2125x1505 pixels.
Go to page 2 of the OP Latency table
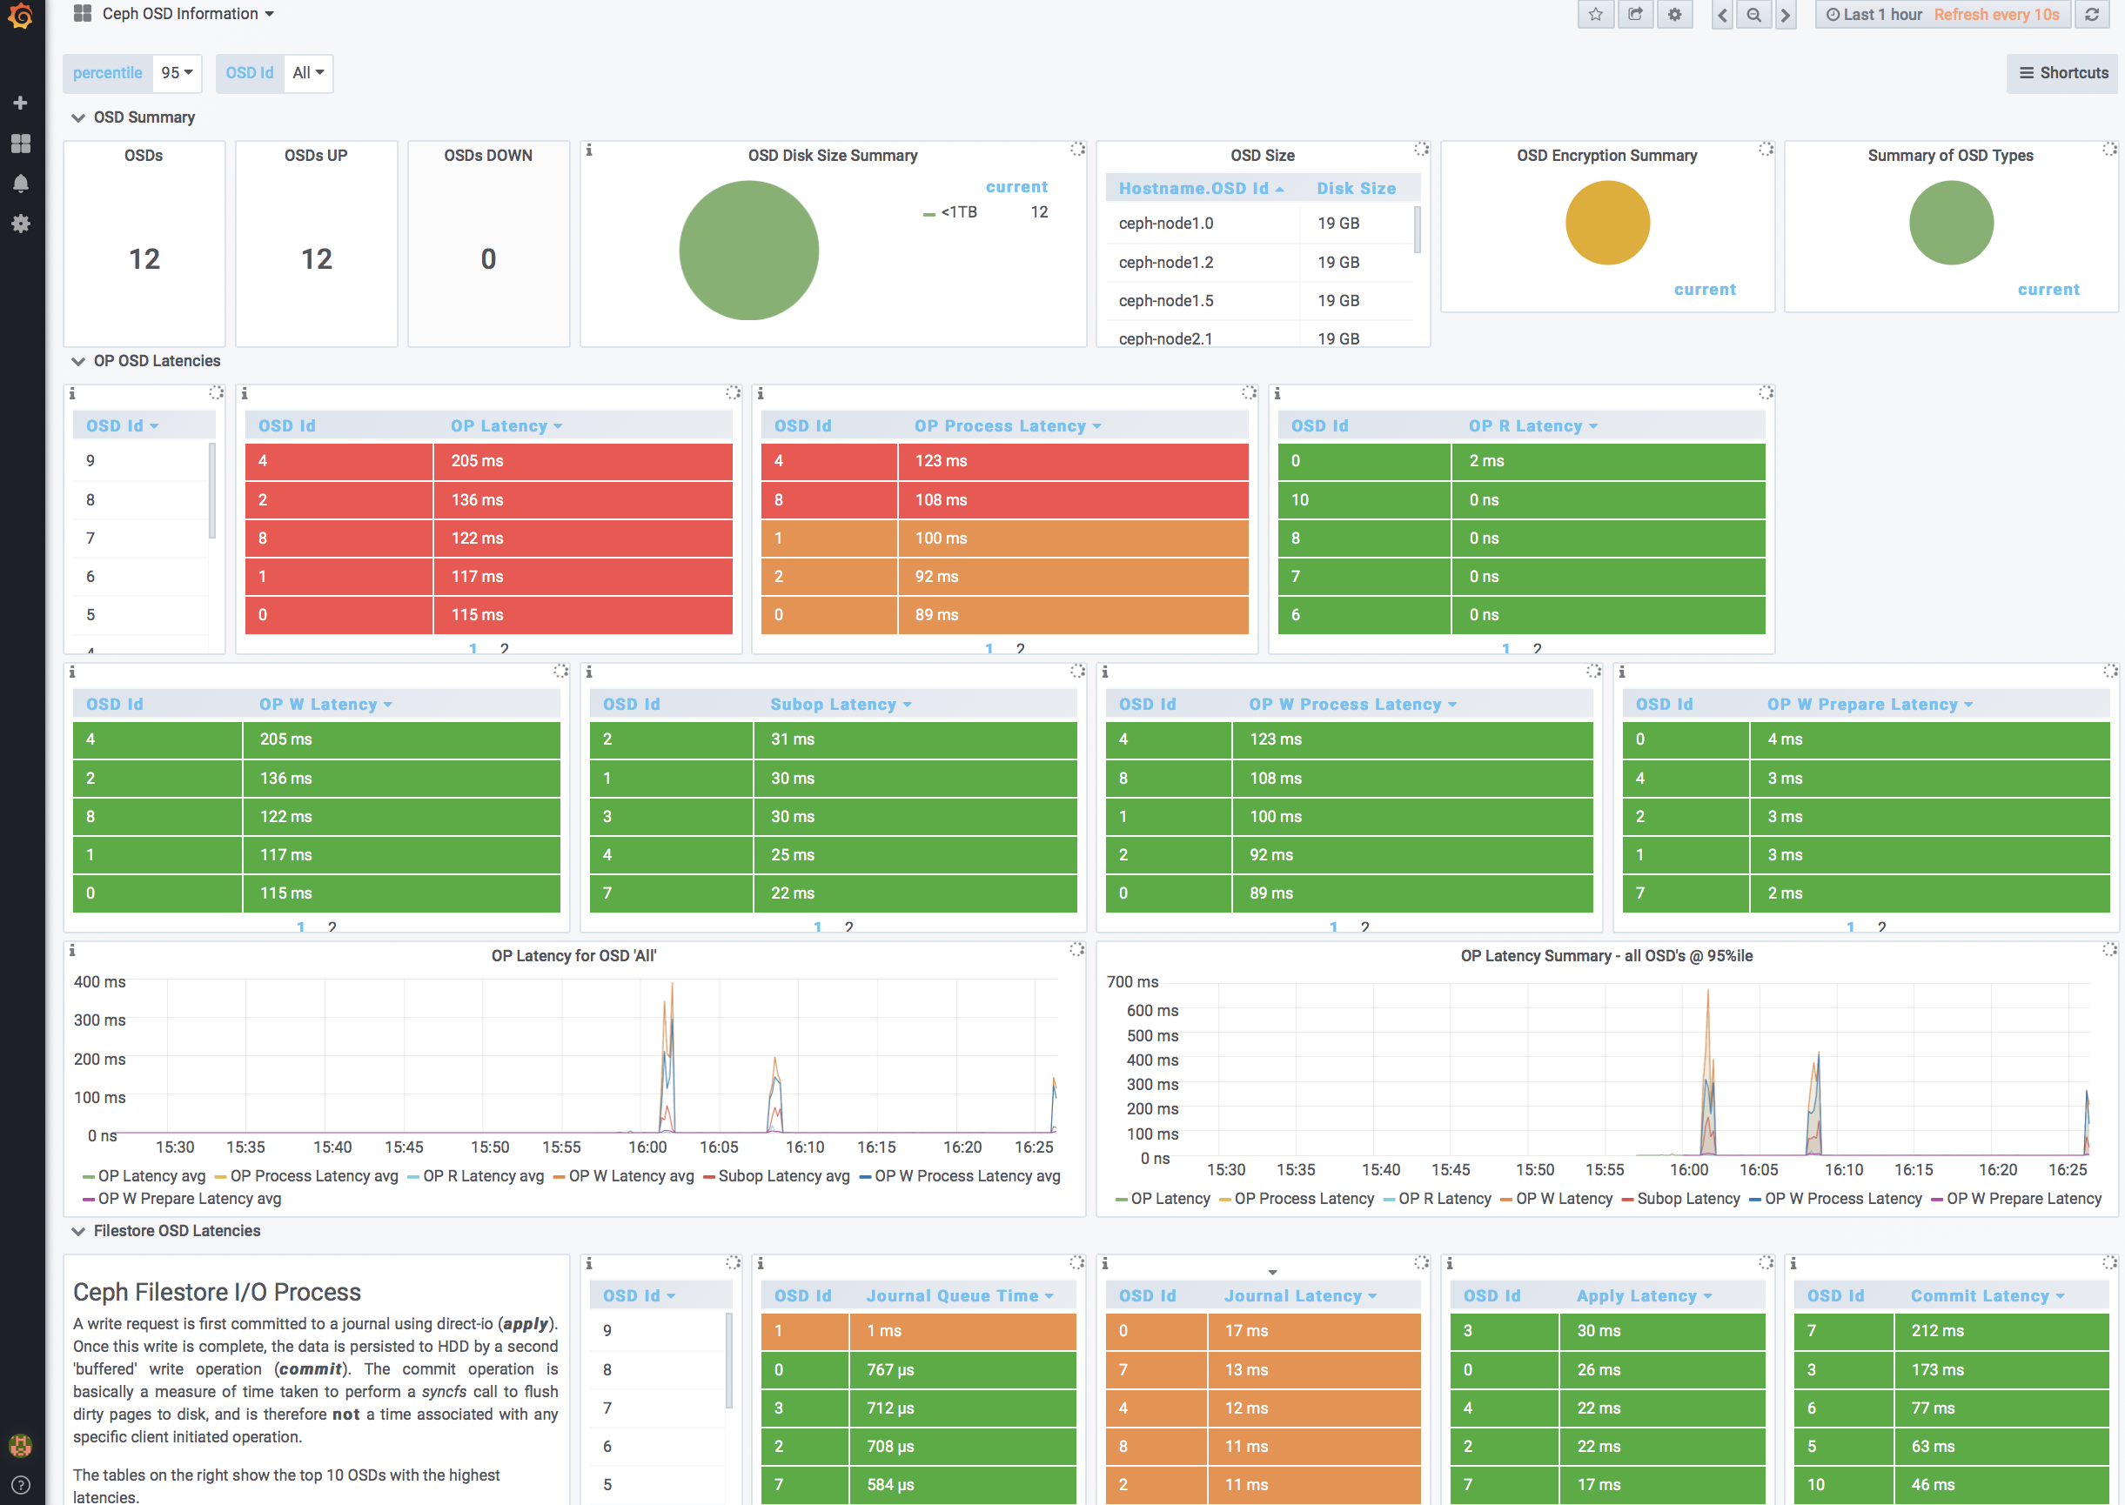click(x=506, y=649)
